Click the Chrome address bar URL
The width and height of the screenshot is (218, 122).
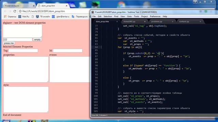[x=44, y=11]
